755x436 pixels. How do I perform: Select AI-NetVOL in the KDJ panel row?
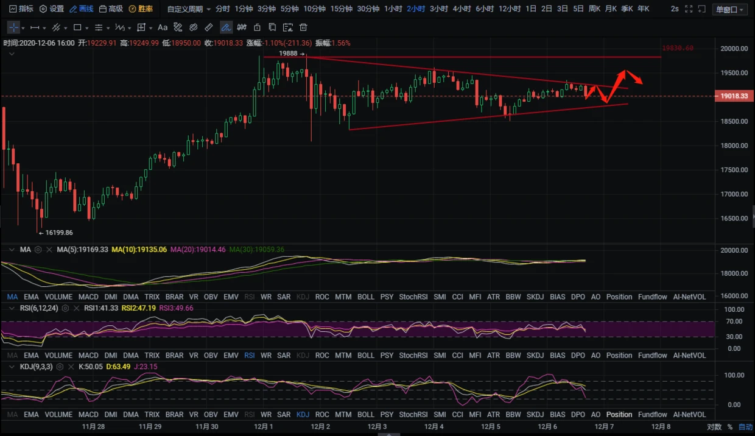[689, 415]
